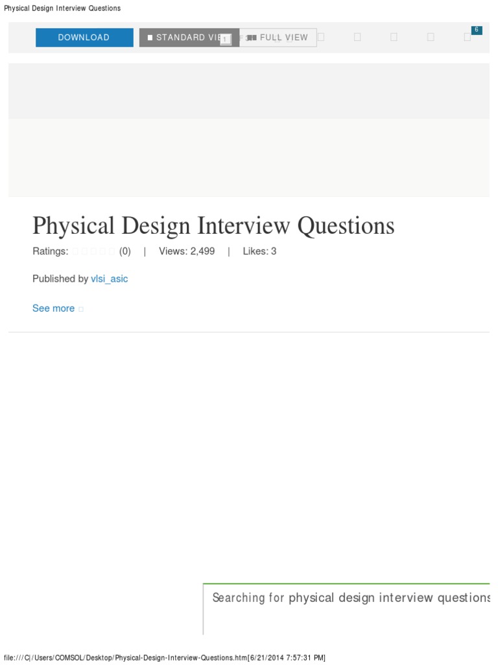This screenshot has width=498, height=665.
Task: Select the fifth rating star before (0)
Action: [x=112, y=251]
